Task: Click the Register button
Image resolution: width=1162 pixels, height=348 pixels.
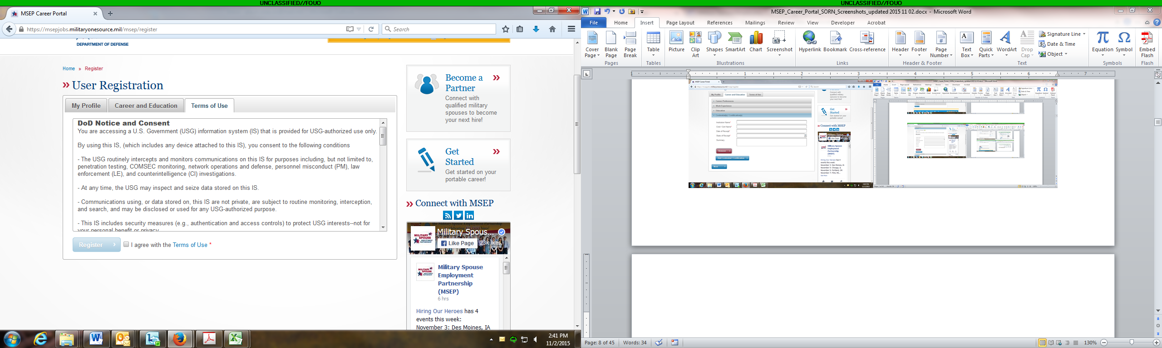Action: (97, 245)
